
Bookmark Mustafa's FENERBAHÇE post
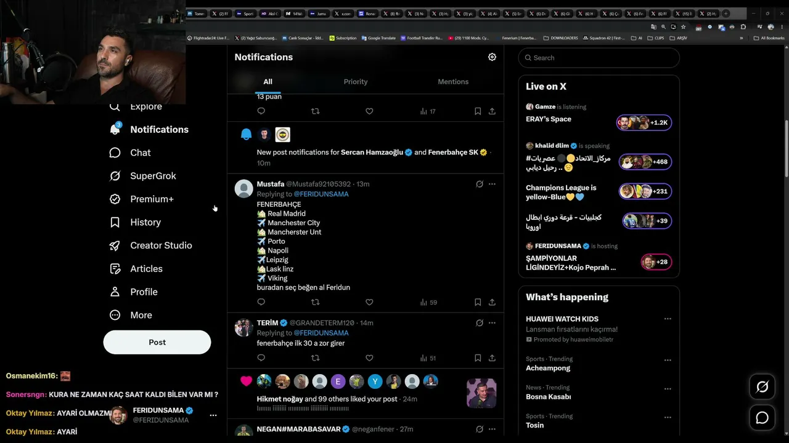(478, 302)
